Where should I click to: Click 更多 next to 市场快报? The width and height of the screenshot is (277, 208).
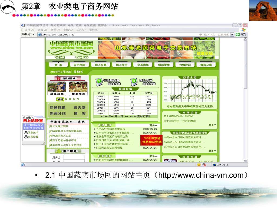point(153,125)
